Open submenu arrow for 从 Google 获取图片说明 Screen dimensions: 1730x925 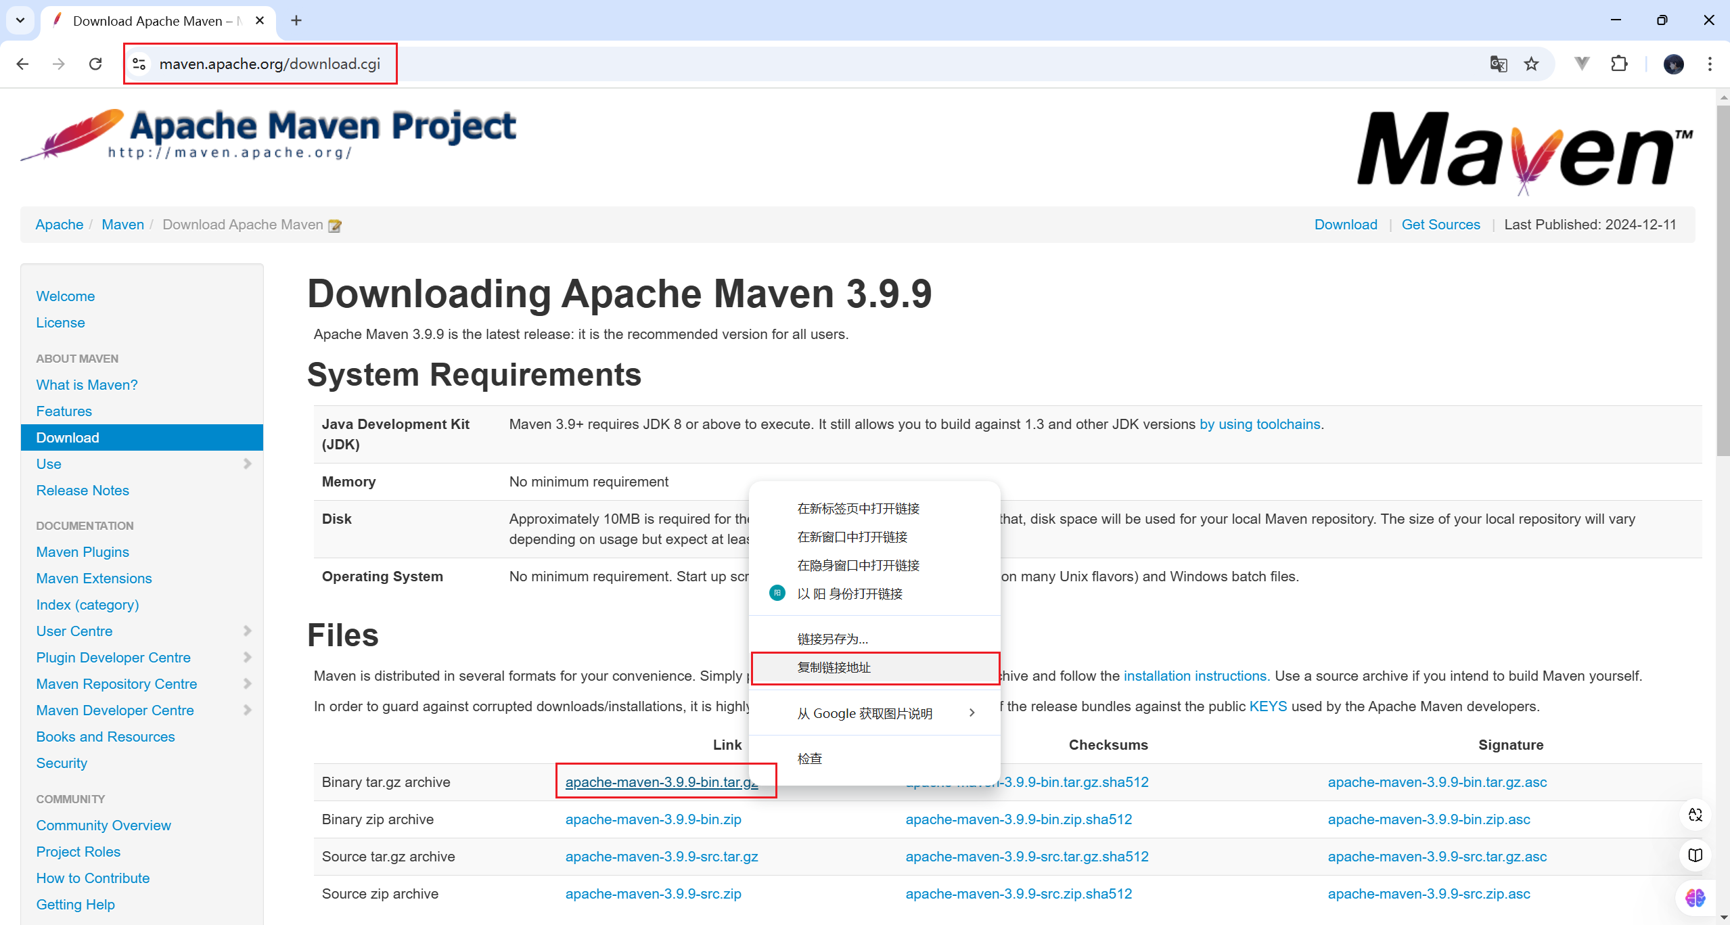tap(972, 713)
